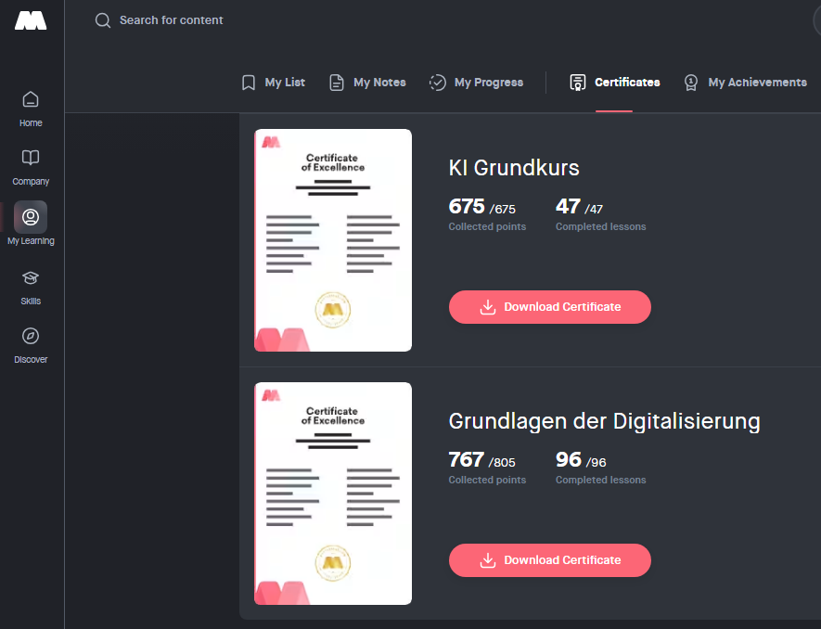This screenshot has height=629, width=821.
Task: Click Discover label in the sidebar
Action: [31, 360]
